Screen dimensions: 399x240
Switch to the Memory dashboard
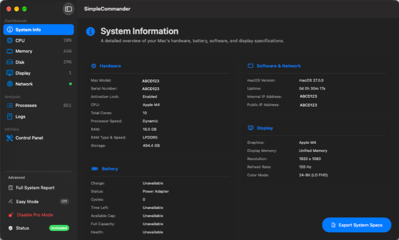[x=39, y=51]
